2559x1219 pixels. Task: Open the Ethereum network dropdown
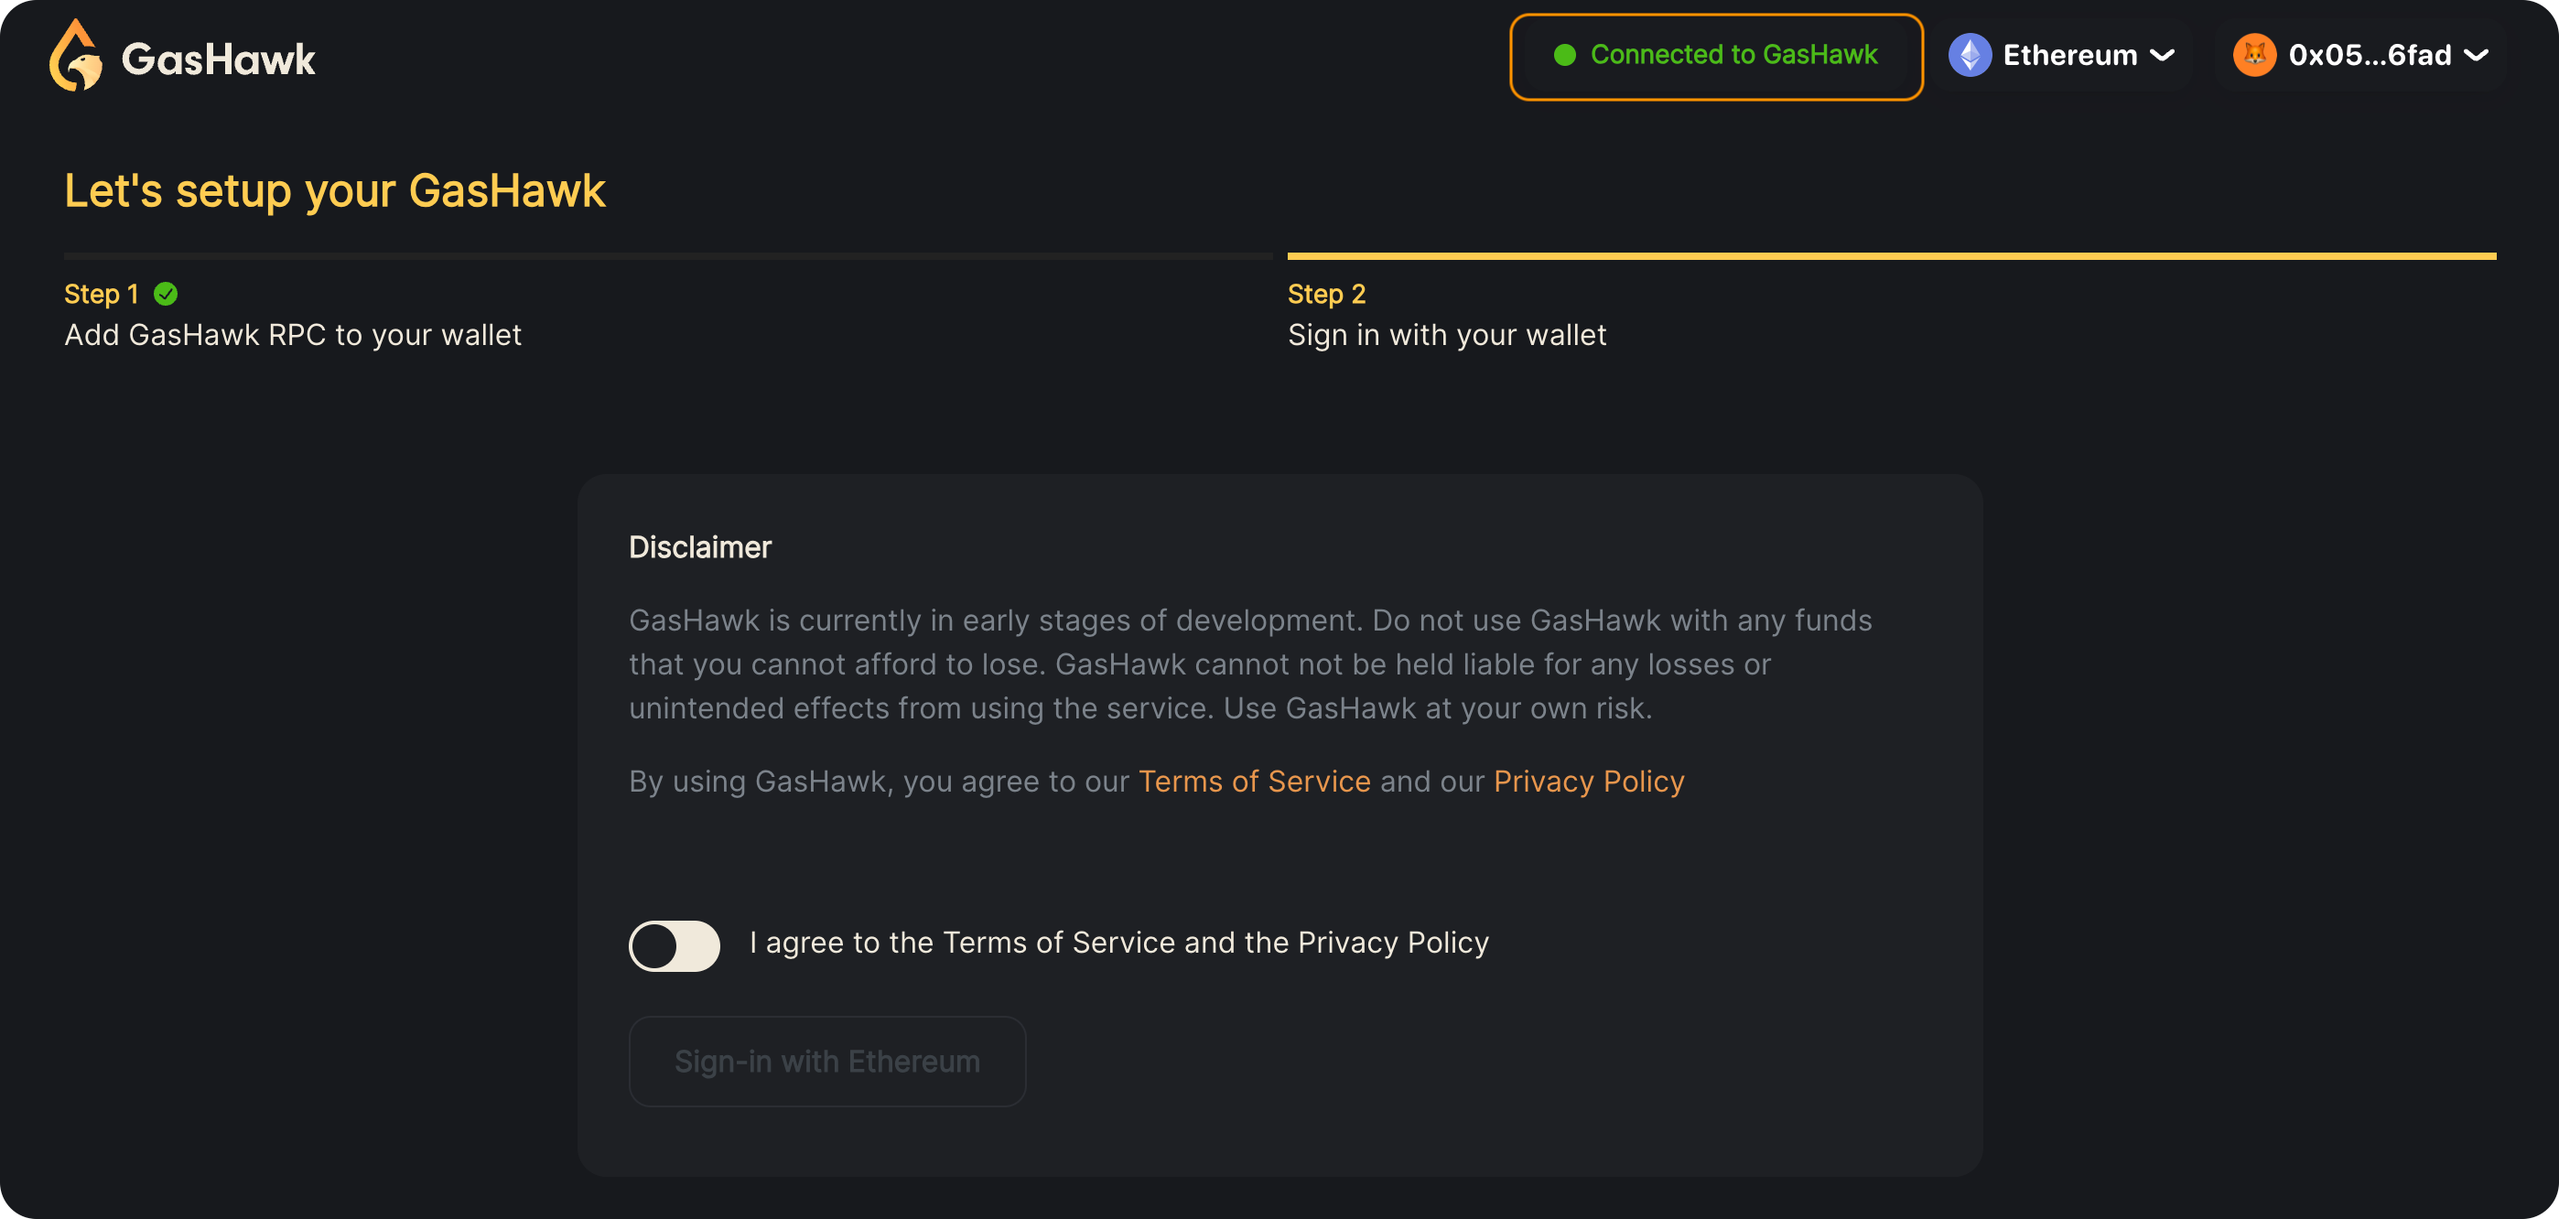(x=2062, y=56)
